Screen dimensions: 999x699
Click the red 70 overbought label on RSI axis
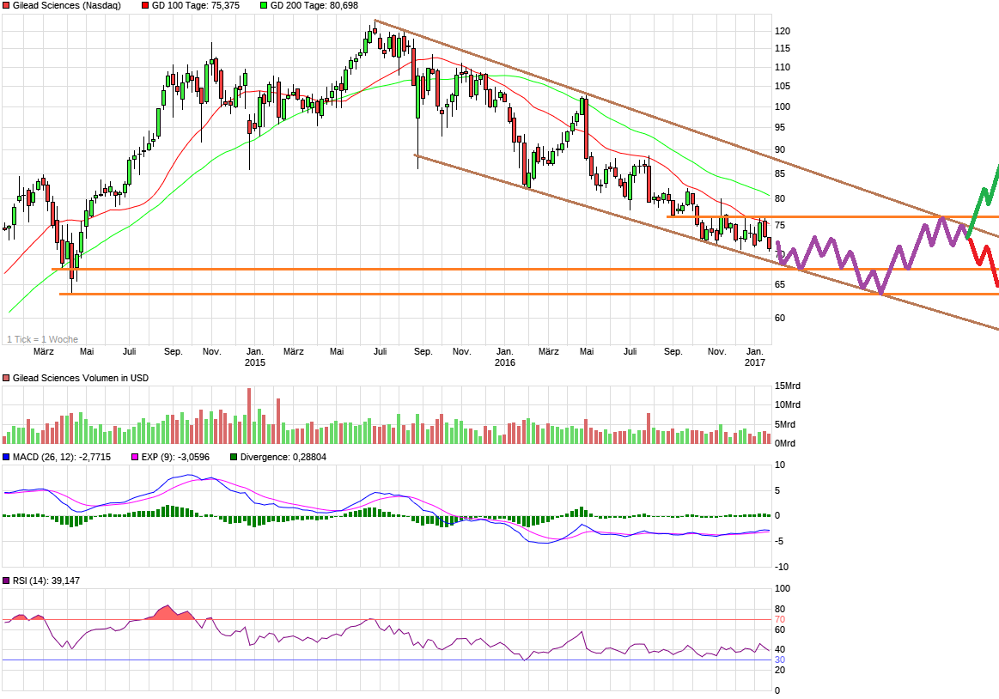(x=780, y=619)
